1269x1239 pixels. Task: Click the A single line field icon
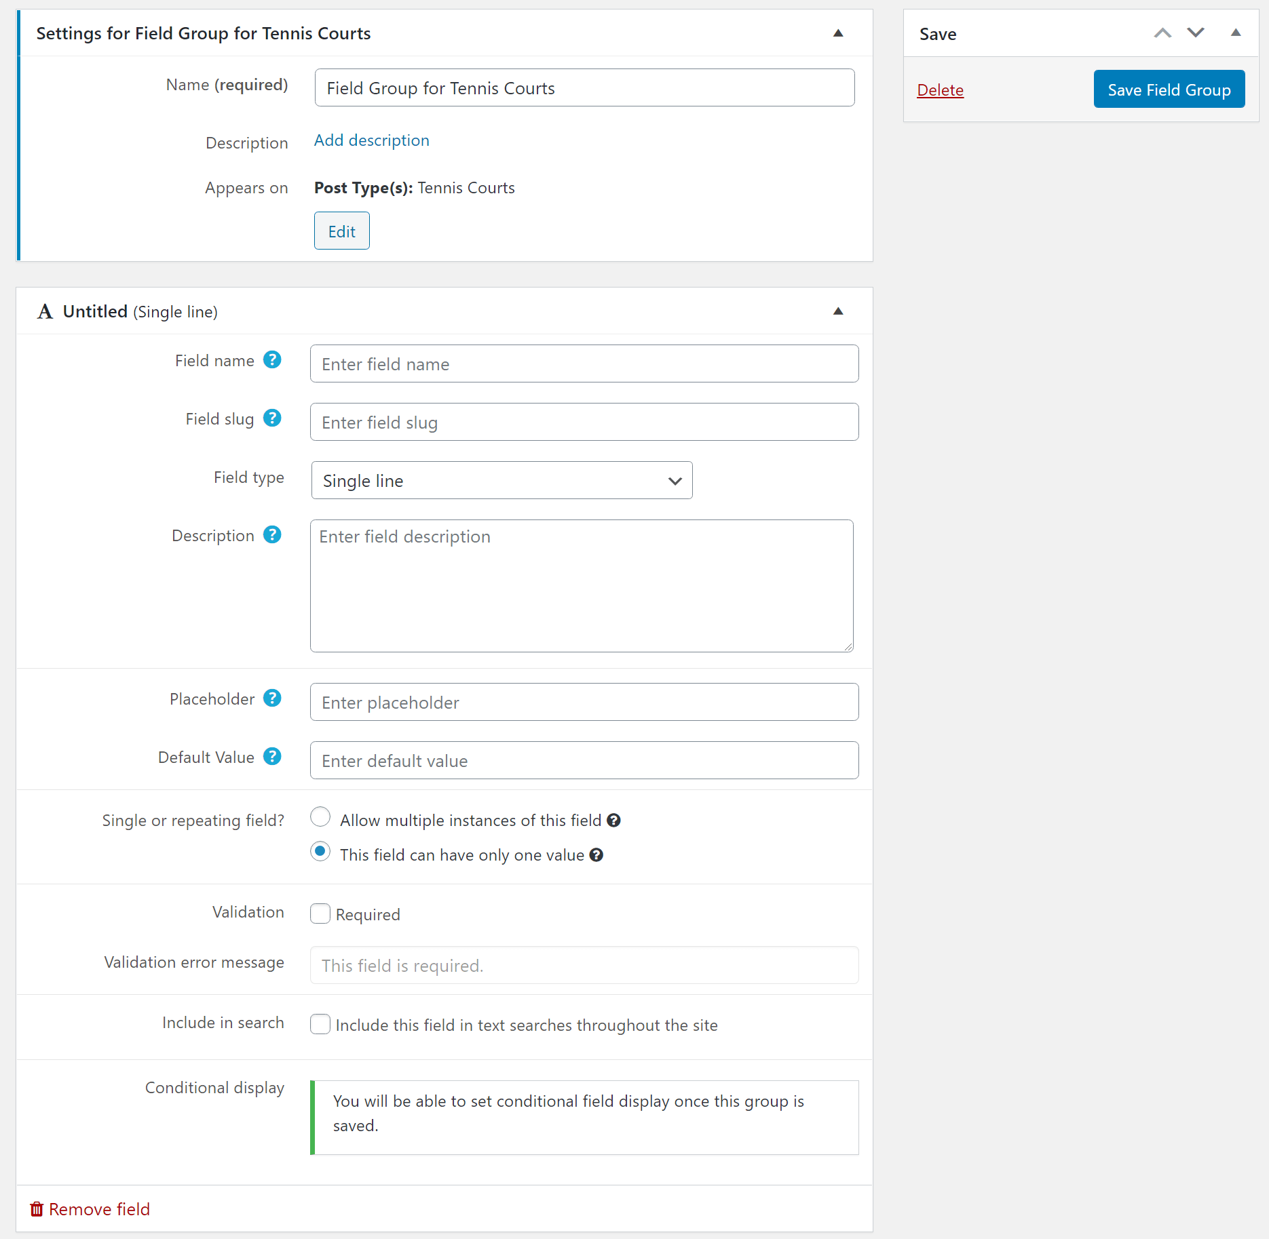(45, 311)
